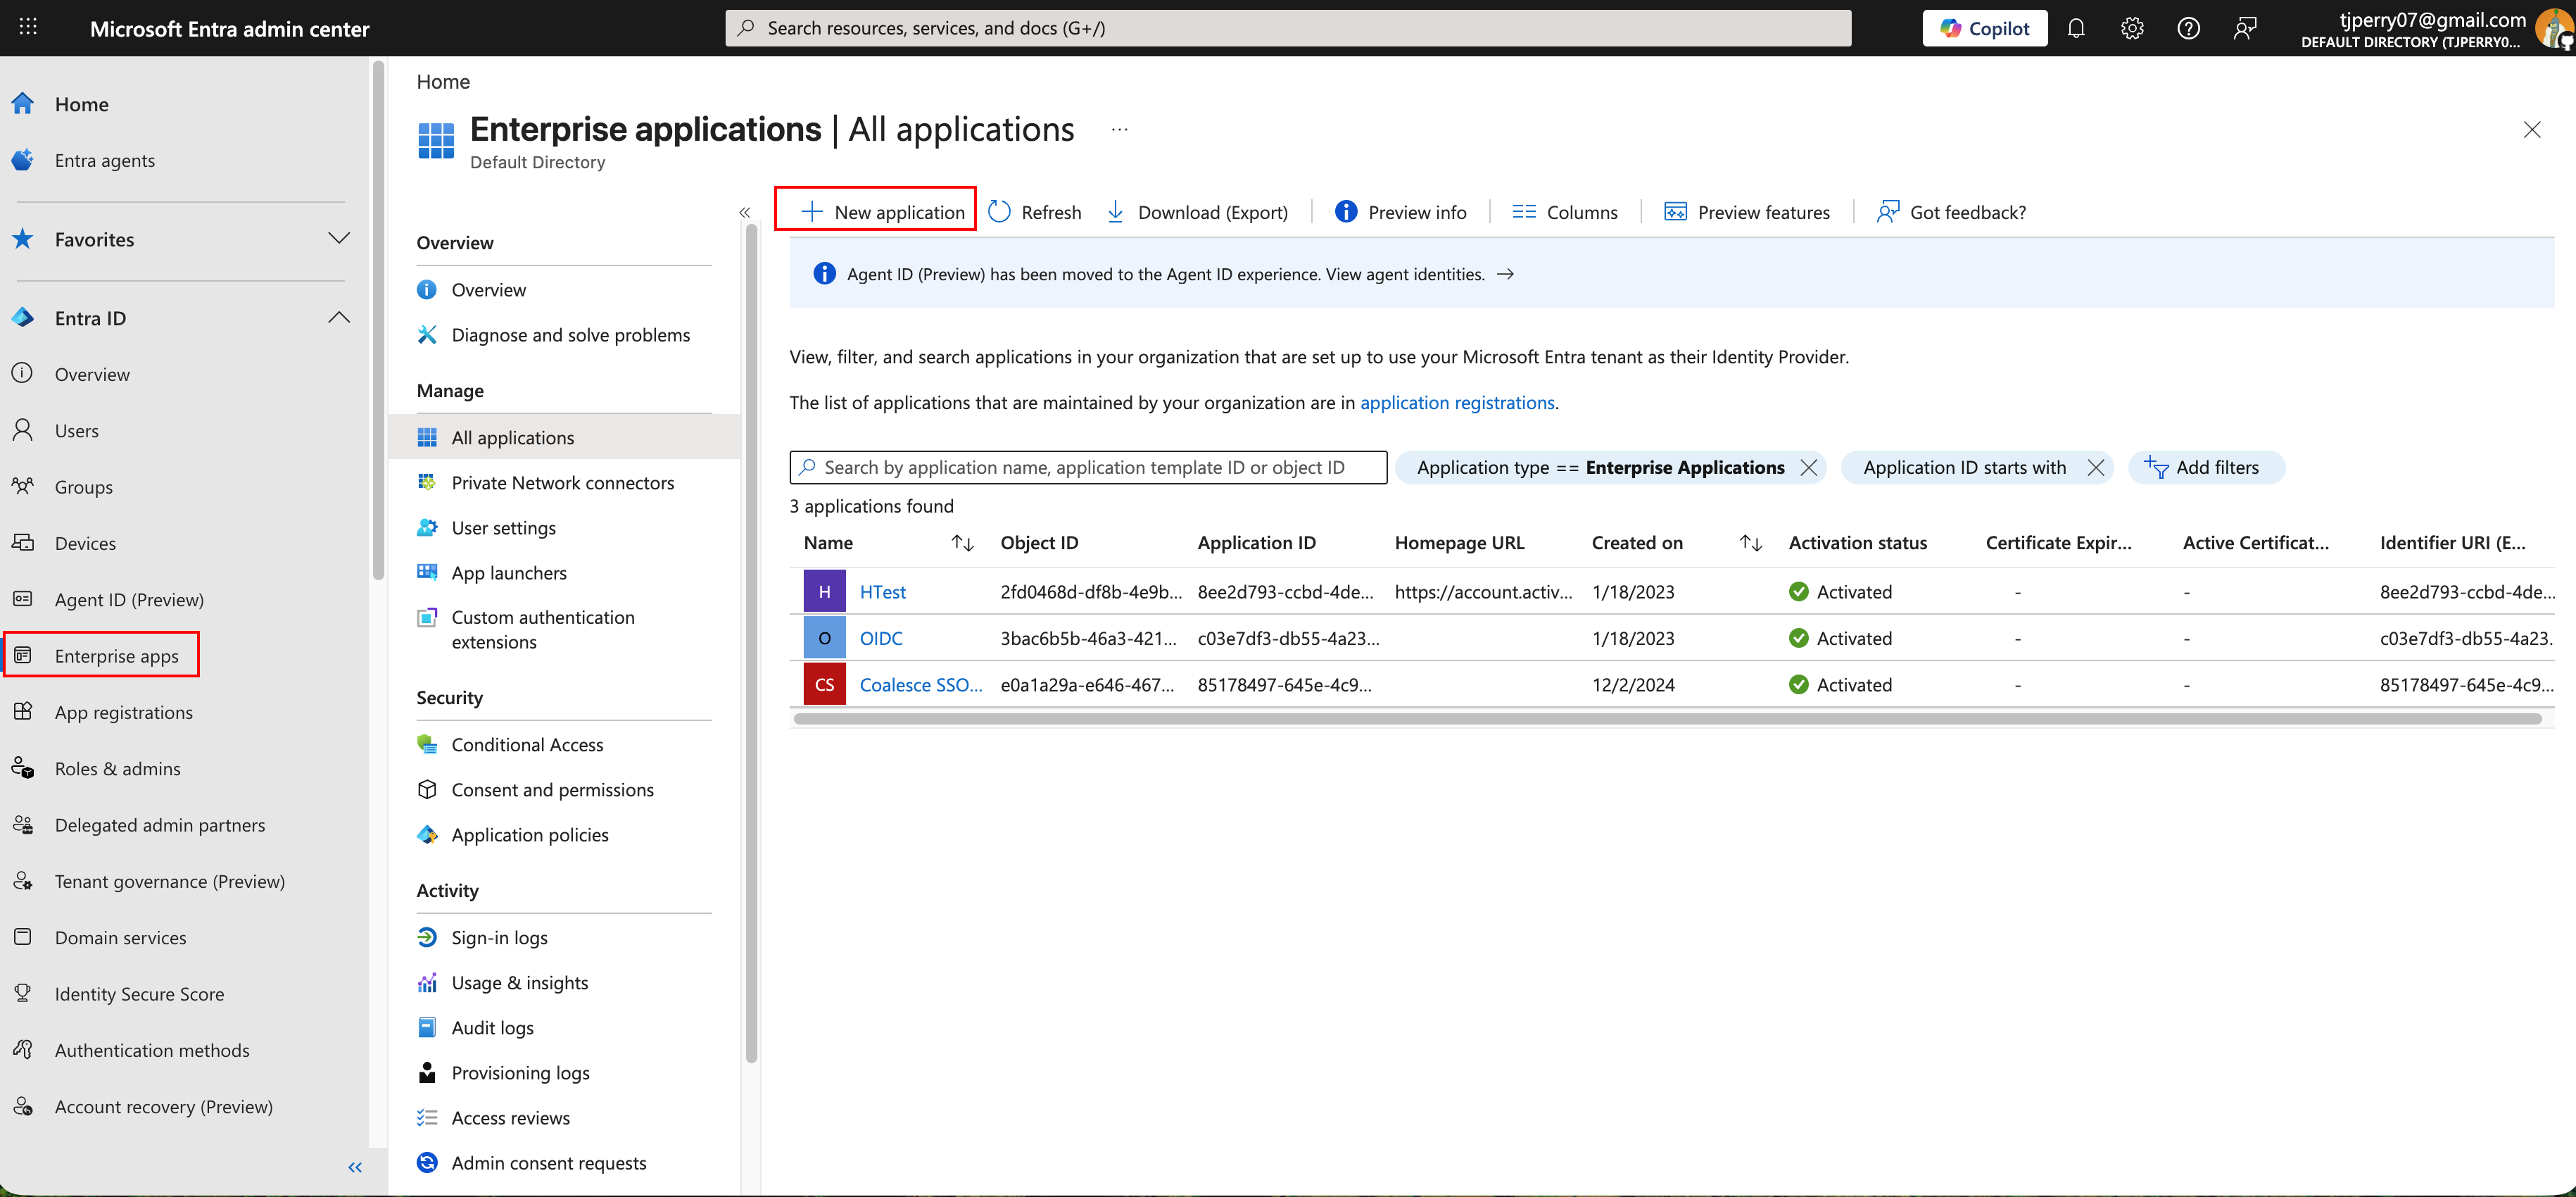The height and width of the screenshot is (1197, 2576).
Task: Expand the Favorites section
Action: pyautogui.click(x=339, y=238)
